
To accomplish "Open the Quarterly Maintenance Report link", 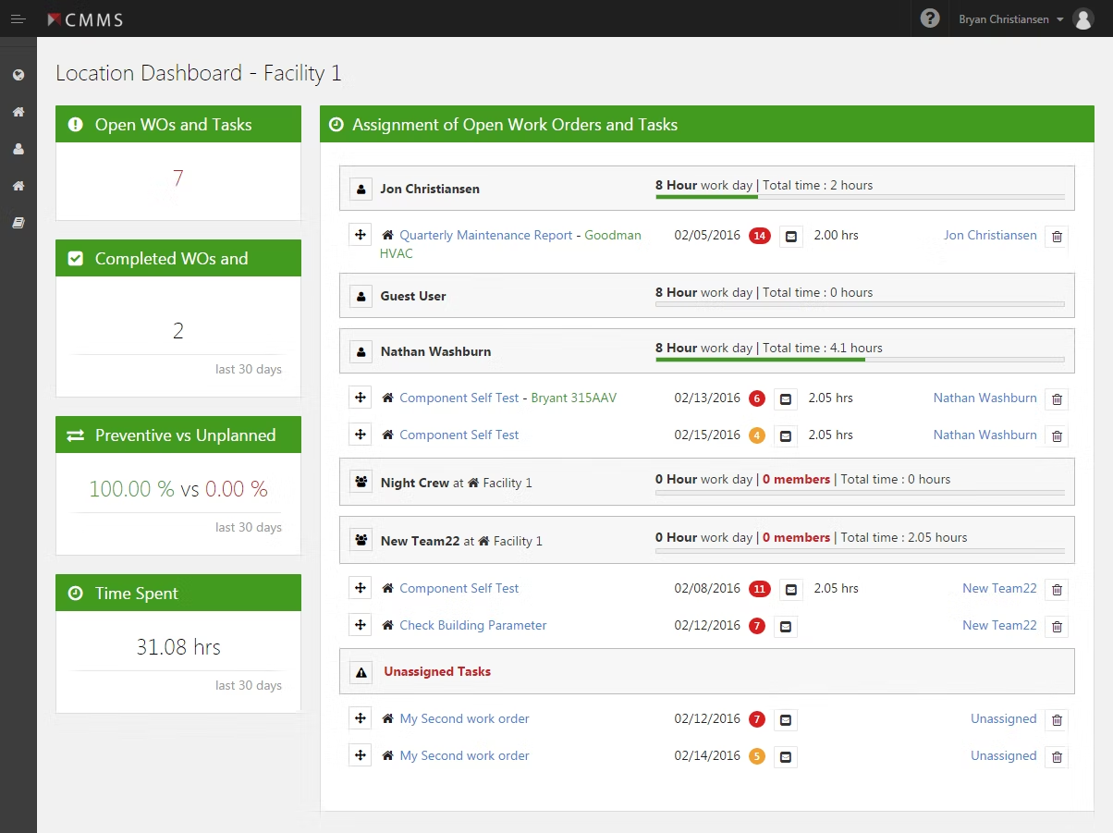I will tap(484, 235).
